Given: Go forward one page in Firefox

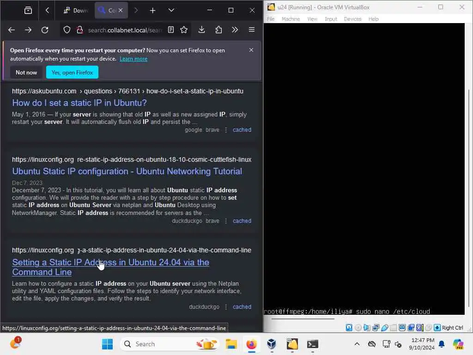Looking at the screenshot, I should (28, 30).
